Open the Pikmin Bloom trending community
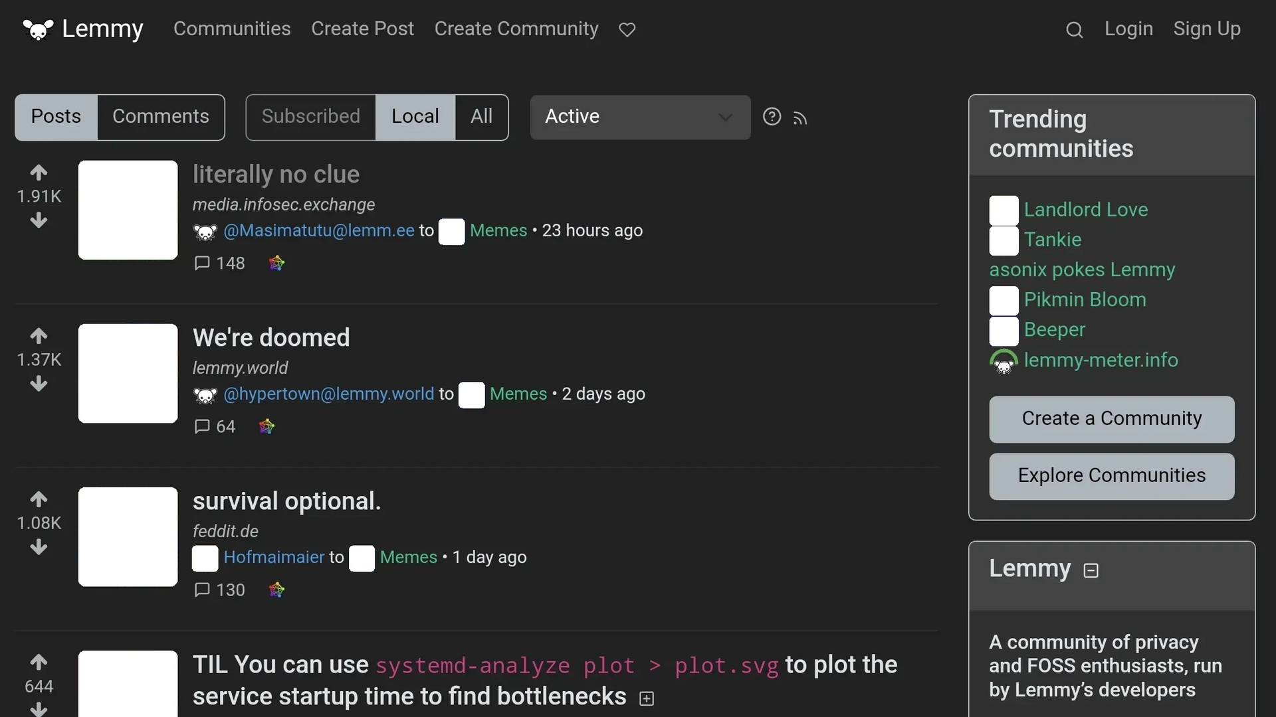This screenshot has width=1276, height=717. (x=1085, y=300)
